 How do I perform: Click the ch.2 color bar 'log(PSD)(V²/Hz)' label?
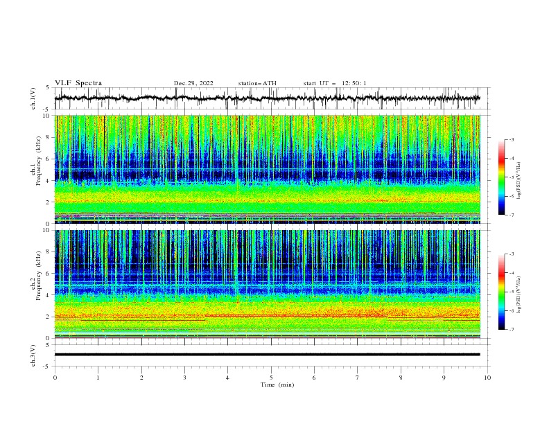pos(519,295)
